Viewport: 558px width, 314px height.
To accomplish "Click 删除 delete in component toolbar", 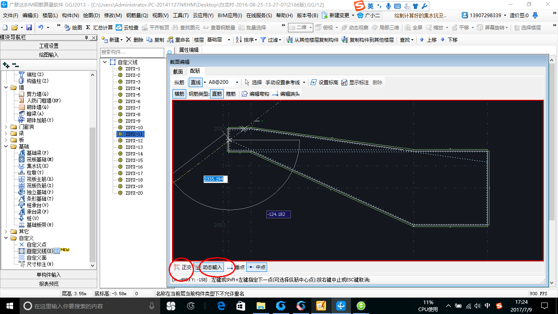I will [135, 40].
